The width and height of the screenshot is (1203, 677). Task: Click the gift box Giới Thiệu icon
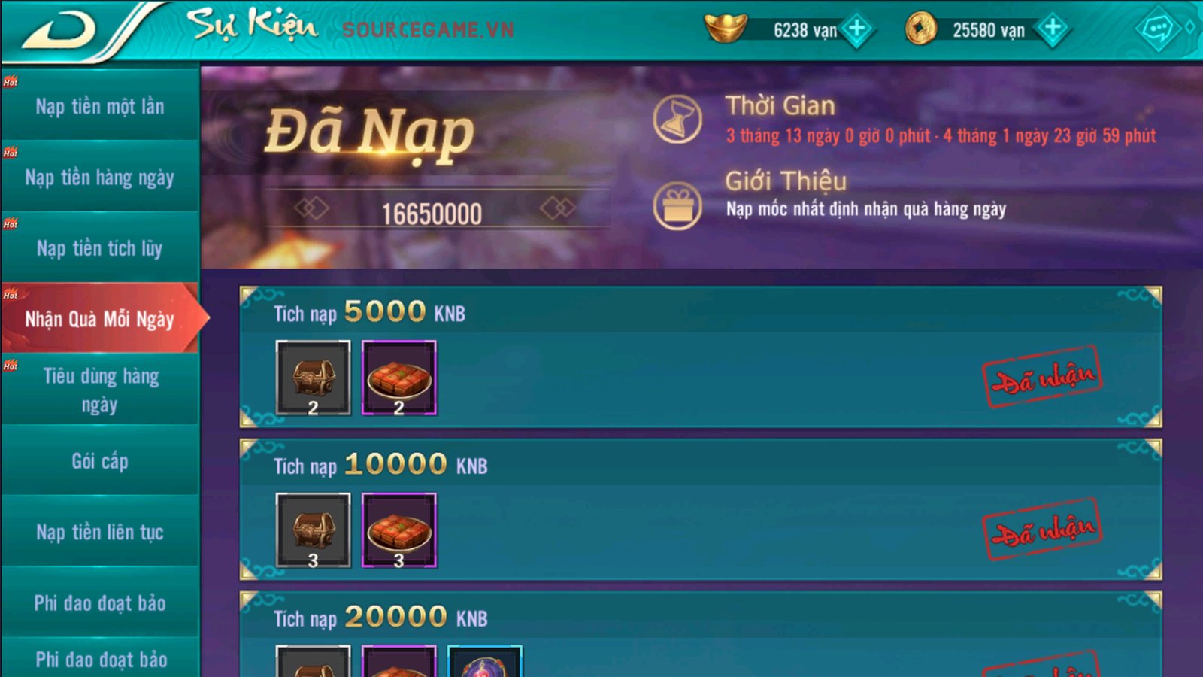click(x=677, y=205)
